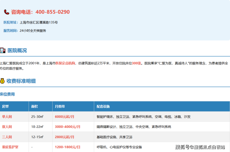Click the 床位费用 subheading

7,94
